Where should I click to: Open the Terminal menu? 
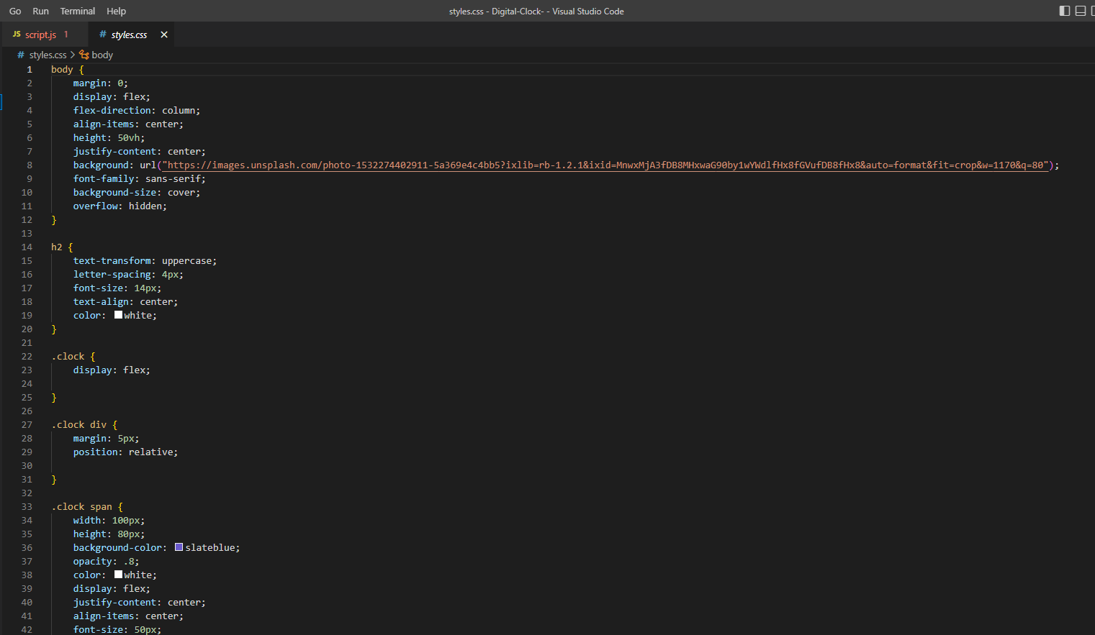coord(77,11)
